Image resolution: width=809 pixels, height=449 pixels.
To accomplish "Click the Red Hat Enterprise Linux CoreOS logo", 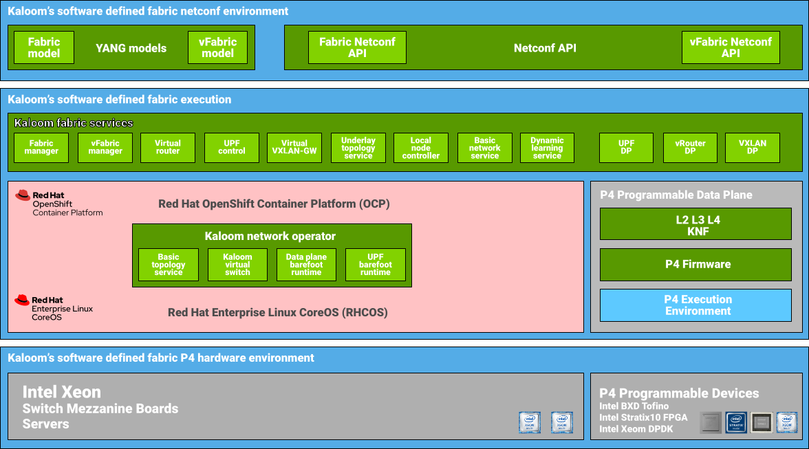I will pyautogui.click(x=54, y=308).
